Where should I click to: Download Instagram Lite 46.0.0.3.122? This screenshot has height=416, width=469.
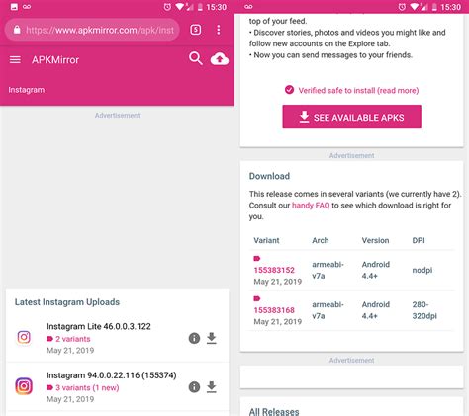[x=212, y=338]
